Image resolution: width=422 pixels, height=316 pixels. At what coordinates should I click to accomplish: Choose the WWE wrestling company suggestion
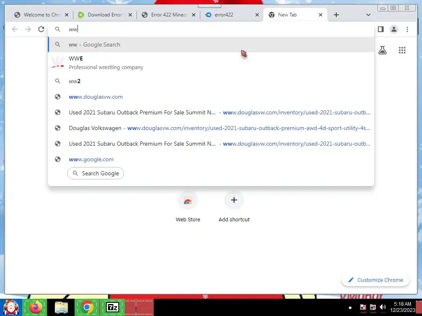click(211, 63)
